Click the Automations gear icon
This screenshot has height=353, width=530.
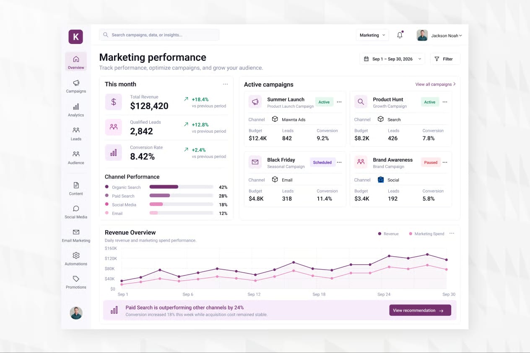click(76, 255)
